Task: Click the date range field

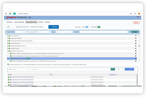Action: (x=29, y=27)
